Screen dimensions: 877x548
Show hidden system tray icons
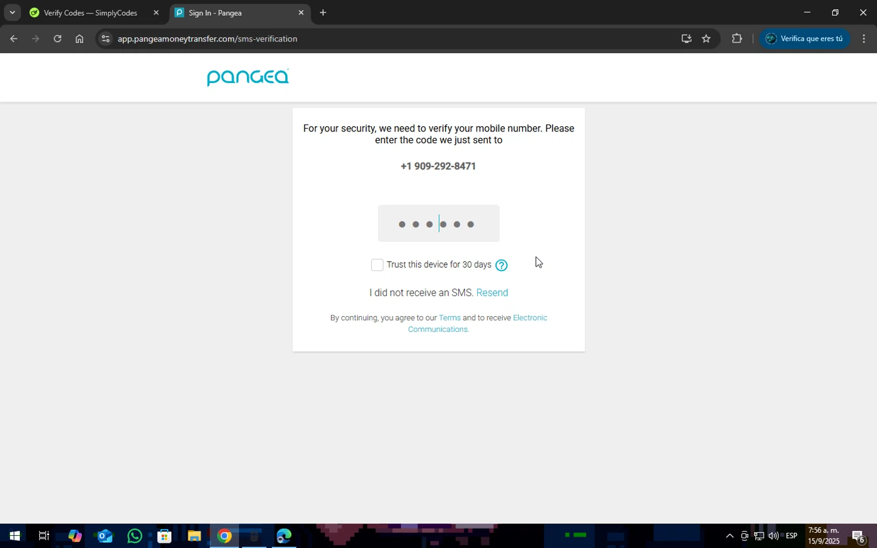coord(730,536)
